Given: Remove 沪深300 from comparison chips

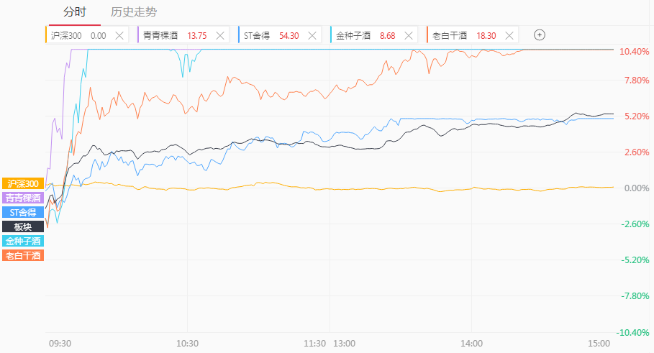Looking at the screenshot, I should pos(119,35).
